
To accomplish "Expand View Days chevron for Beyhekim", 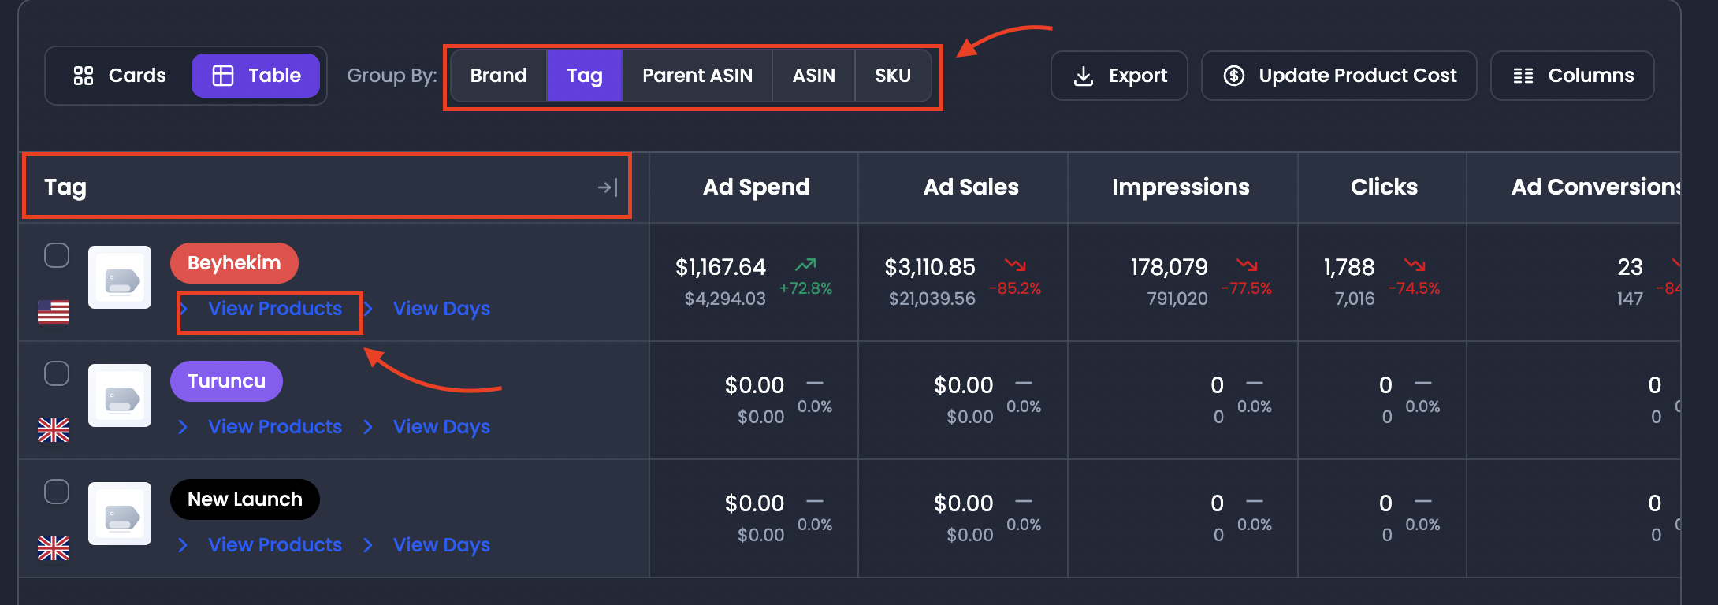I will (x=368, y=309).
